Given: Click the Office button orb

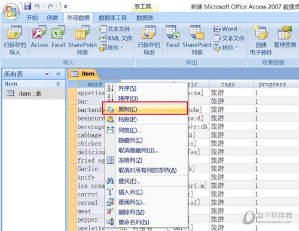Looking at the screenshot, I should pyautogui.click(x=11, y=11).
